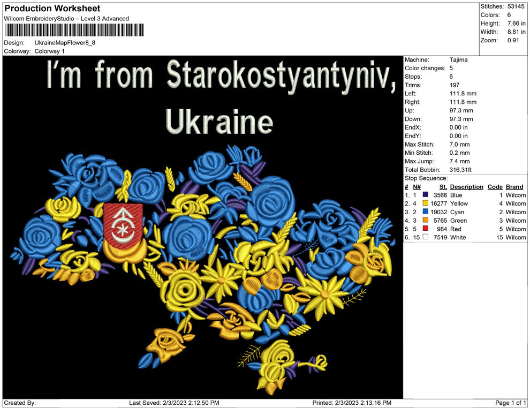Sort by the Description column header
Viewport: 530px width, 408px height.
tap(466, 186)
